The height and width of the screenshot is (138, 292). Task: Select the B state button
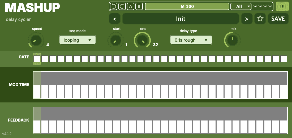(139, 7)
